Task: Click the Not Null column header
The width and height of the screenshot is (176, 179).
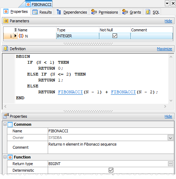Action: click(115, 30)
